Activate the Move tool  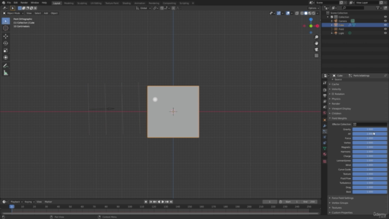point(5,36)
